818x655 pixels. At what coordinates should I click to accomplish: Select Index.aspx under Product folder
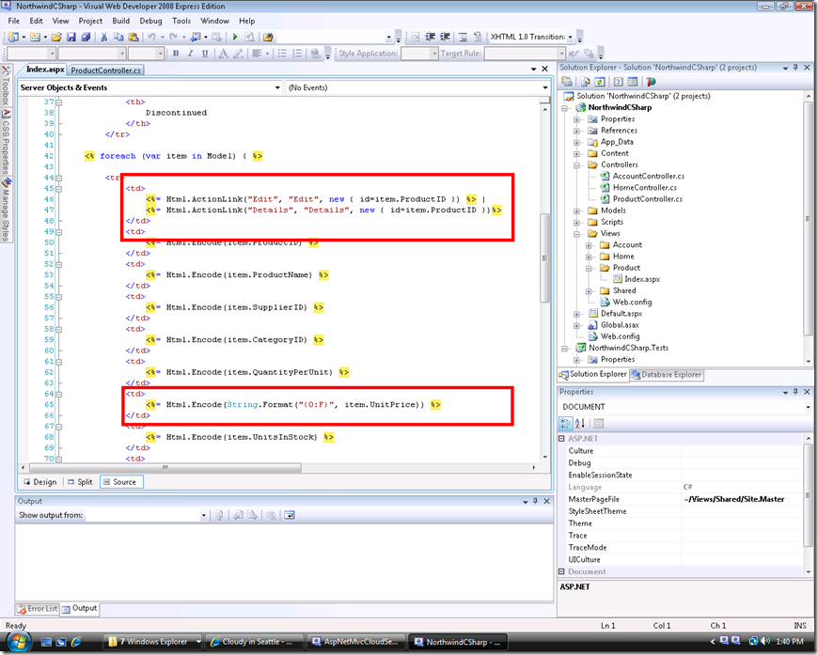click(x=642, y=279)
